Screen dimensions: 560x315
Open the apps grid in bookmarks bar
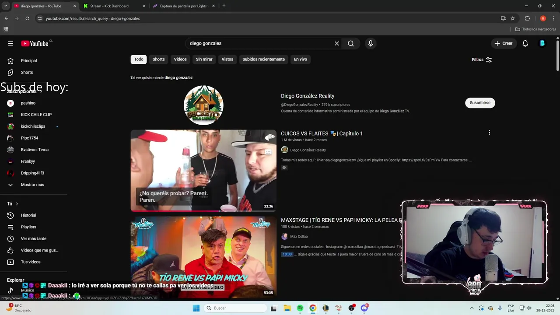pyautogui.click(x=6, y=29)
